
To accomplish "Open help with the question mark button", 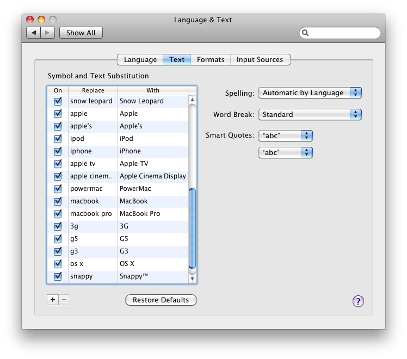I will (x=358, y=301).
